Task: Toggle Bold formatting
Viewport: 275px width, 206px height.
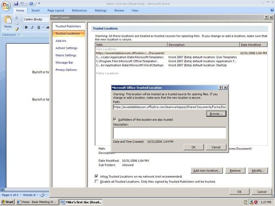Action: coord(26,27)
